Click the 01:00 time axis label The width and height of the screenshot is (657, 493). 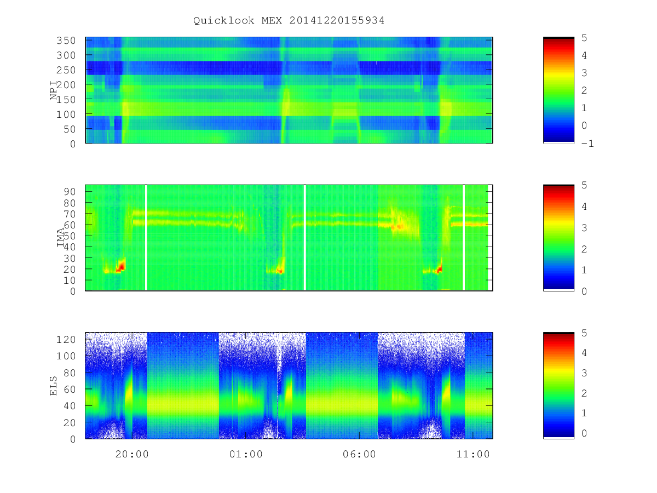[x=246, y=454]
